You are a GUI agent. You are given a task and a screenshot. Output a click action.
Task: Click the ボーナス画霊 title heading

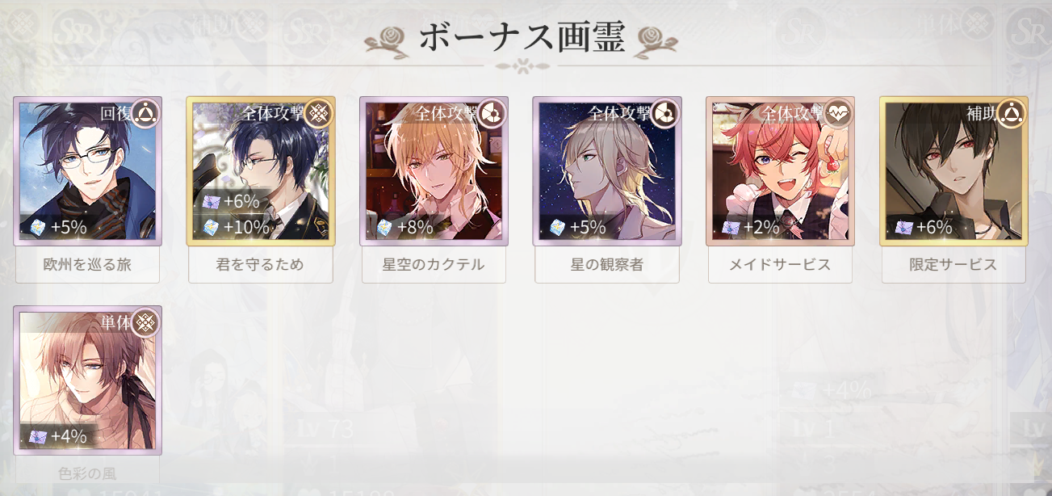522,40
